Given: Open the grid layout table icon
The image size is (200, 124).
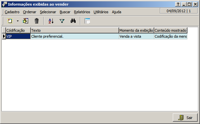Looking at the screenshot, I should 87,21.
